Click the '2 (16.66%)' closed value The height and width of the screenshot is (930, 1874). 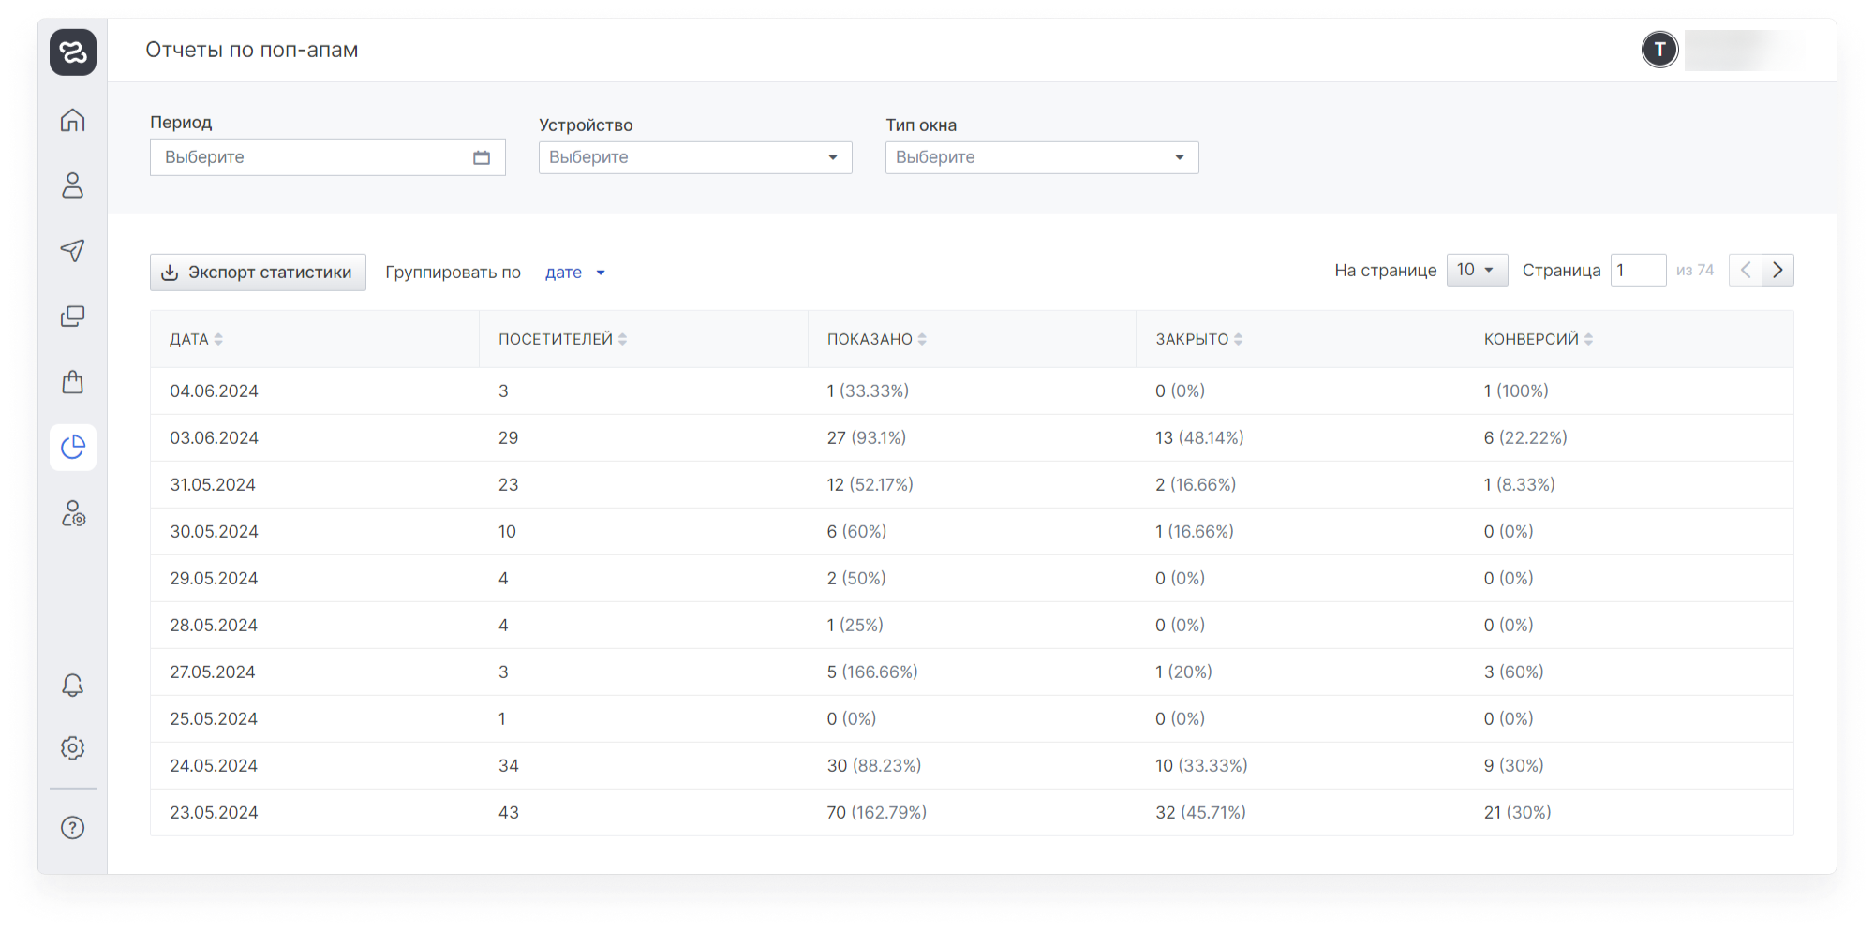click(1196, 484)
